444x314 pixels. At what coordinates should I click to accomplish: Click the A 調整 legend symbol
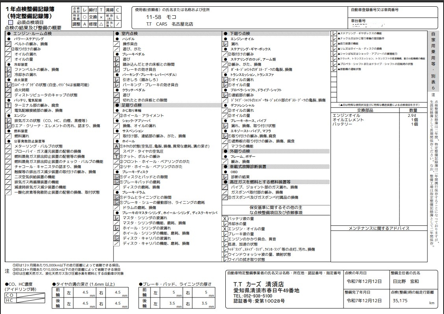pyautogui.click(x=84, y=24)
